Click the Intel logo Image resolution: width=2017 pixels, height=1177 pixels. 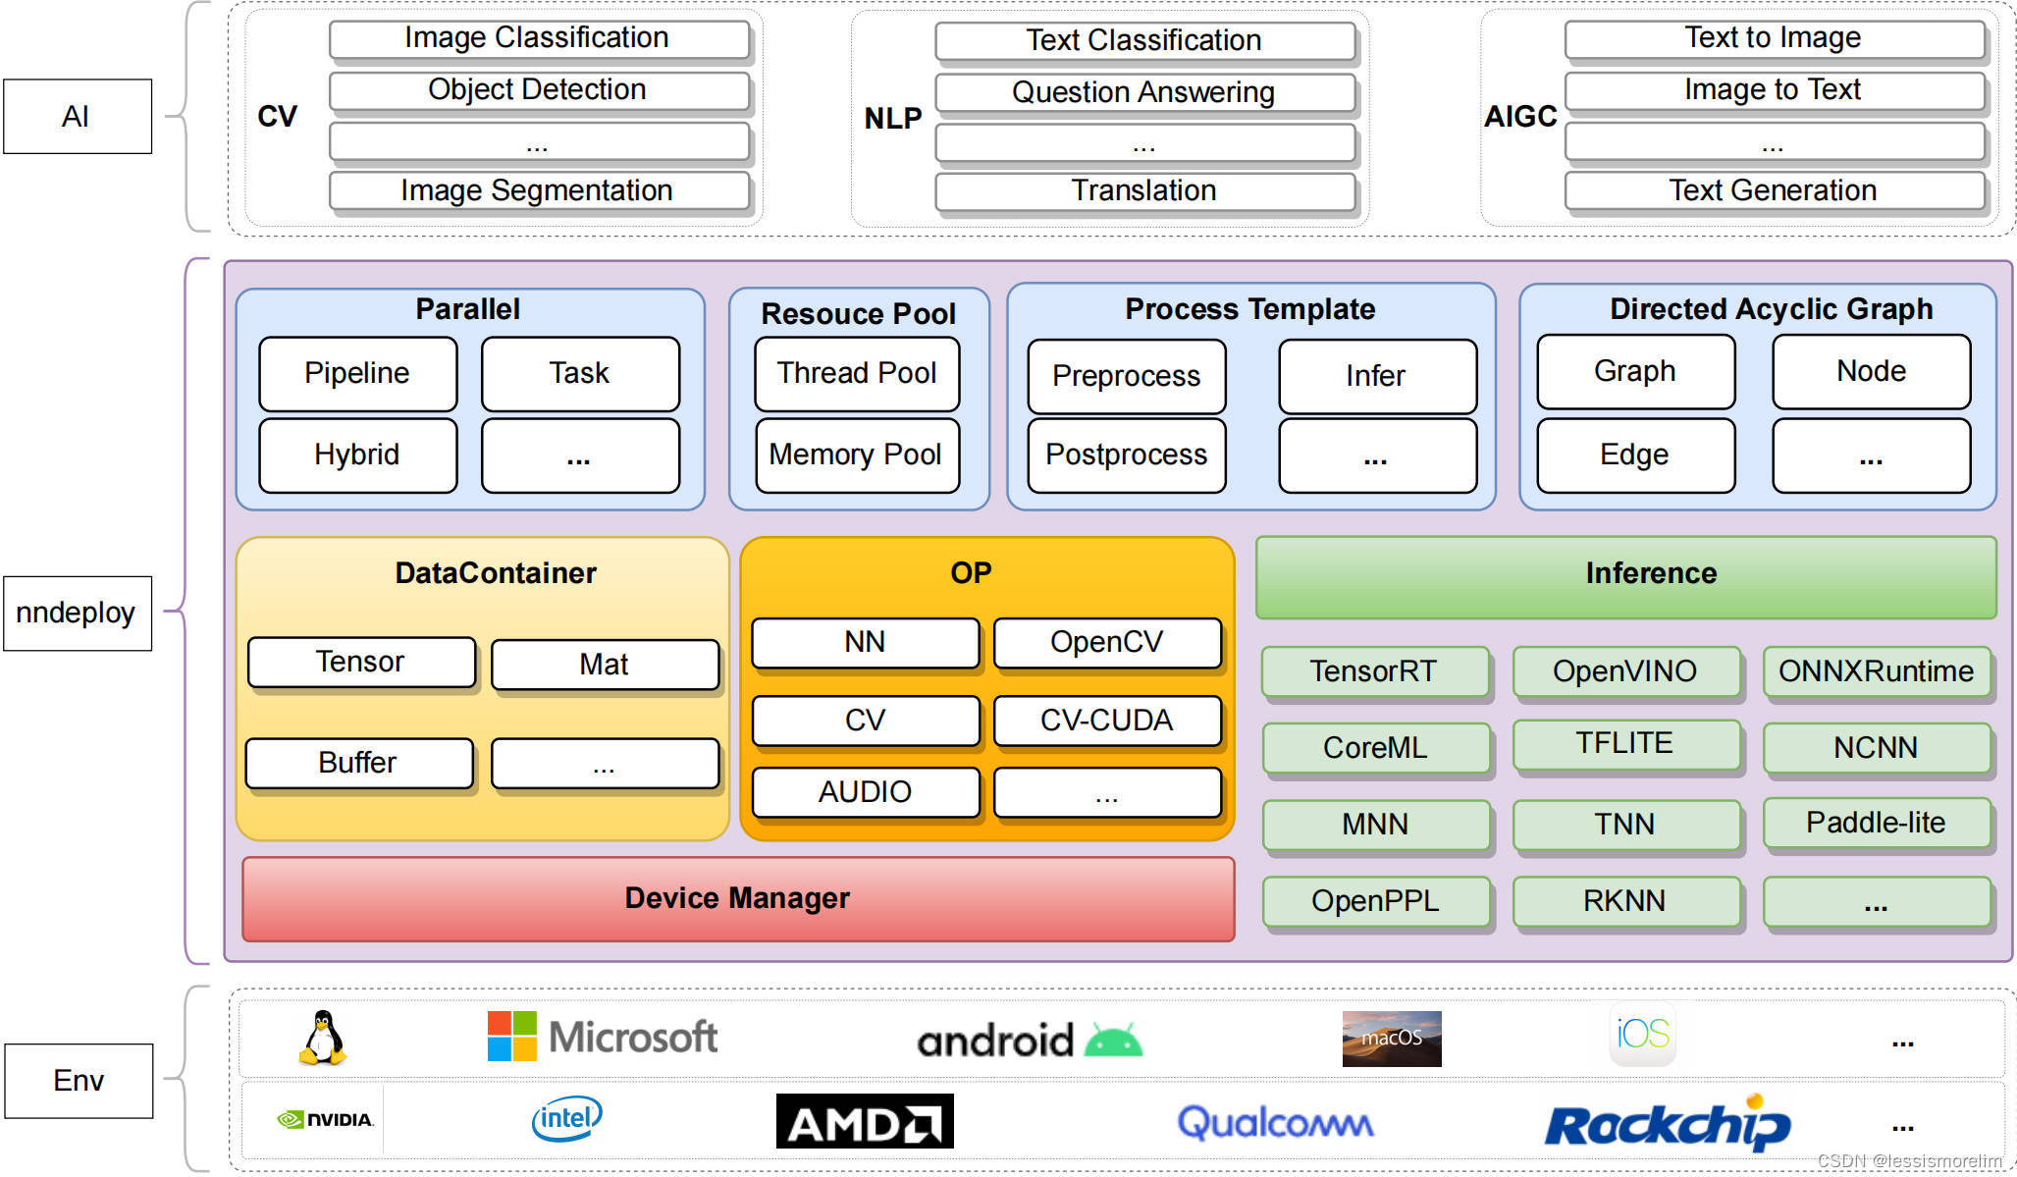(x=566, y=1118)
